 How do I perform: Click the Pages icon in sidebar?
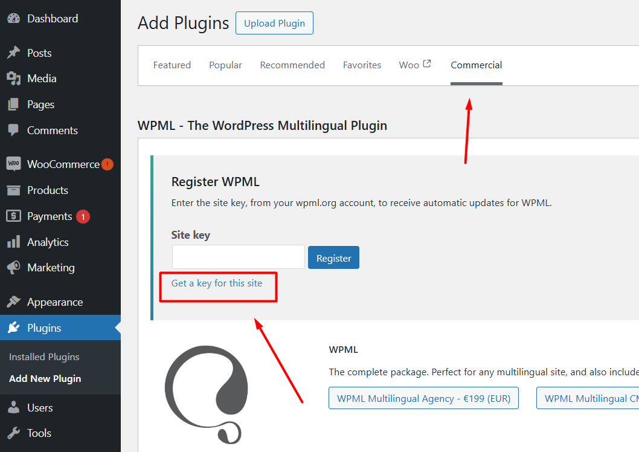pyautogui.click(x=13, y=105)
